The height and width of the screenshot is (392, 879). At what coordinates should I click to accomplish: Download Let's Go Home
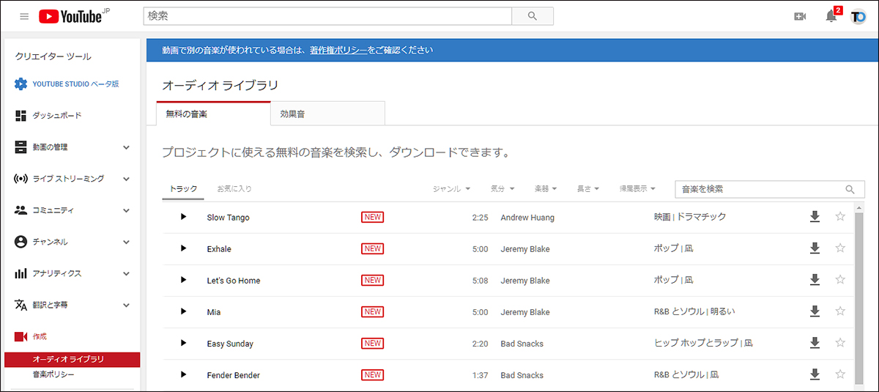point(815,280)
